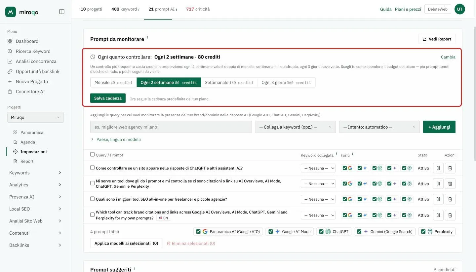Toggle the Perplexity model checkbox in the footer
Image resolution: width=476 pixels, height=272 pixels.
423,232
